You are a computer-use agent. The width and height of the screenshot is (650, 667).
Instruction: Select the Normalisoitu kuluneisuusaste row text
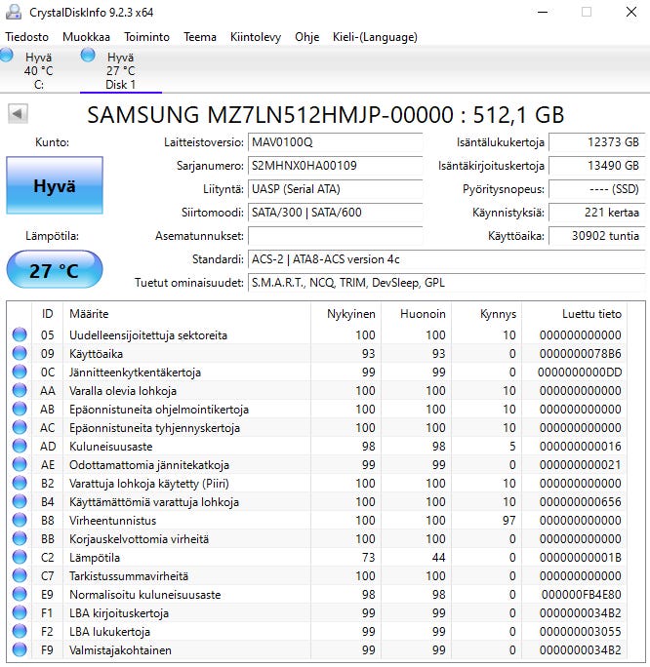(x=145, y=594)
